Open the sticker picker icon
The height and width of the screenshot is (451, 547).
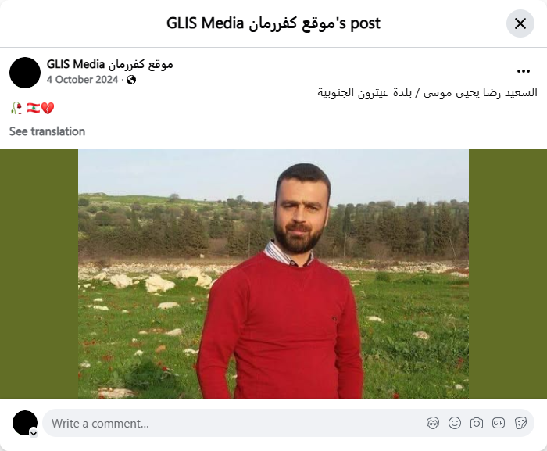(x=520, y=423)
